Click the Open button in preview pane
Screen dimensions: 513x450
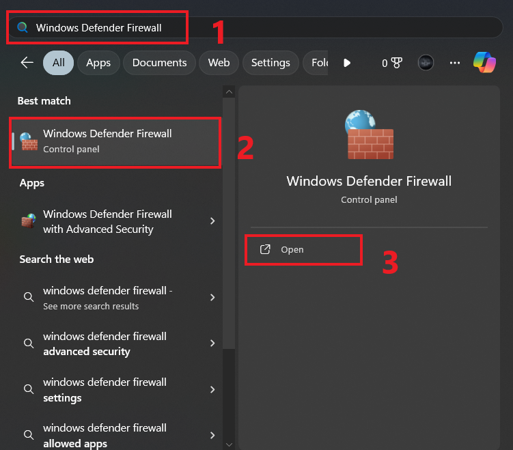tap(303, 249)
